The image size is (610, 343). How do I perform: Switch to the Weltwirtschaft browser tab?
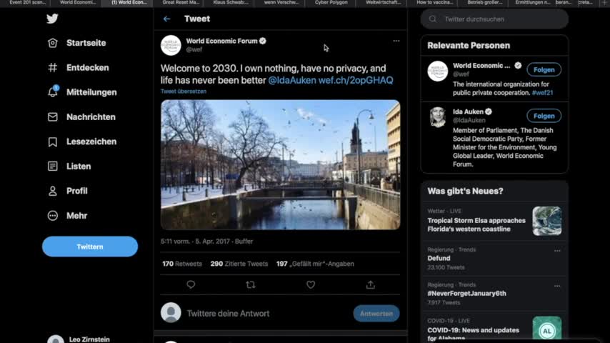click(x=383, y=3)
